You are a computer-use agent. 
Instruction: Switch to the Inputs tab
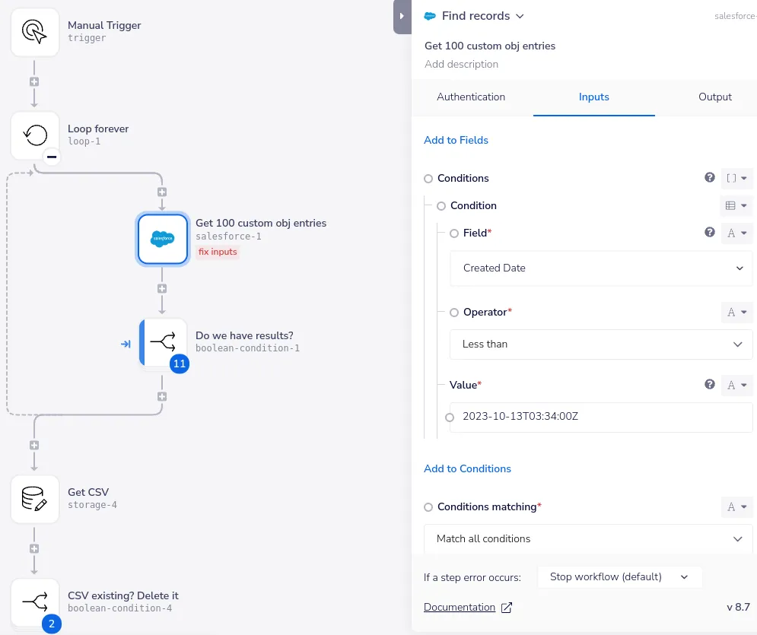click(594, 97)
